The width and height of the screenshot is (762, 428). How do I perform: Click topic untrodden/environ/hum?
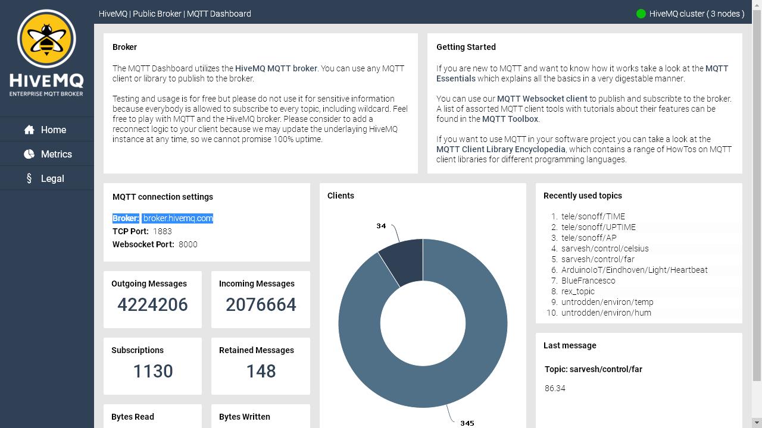[606, 313]
